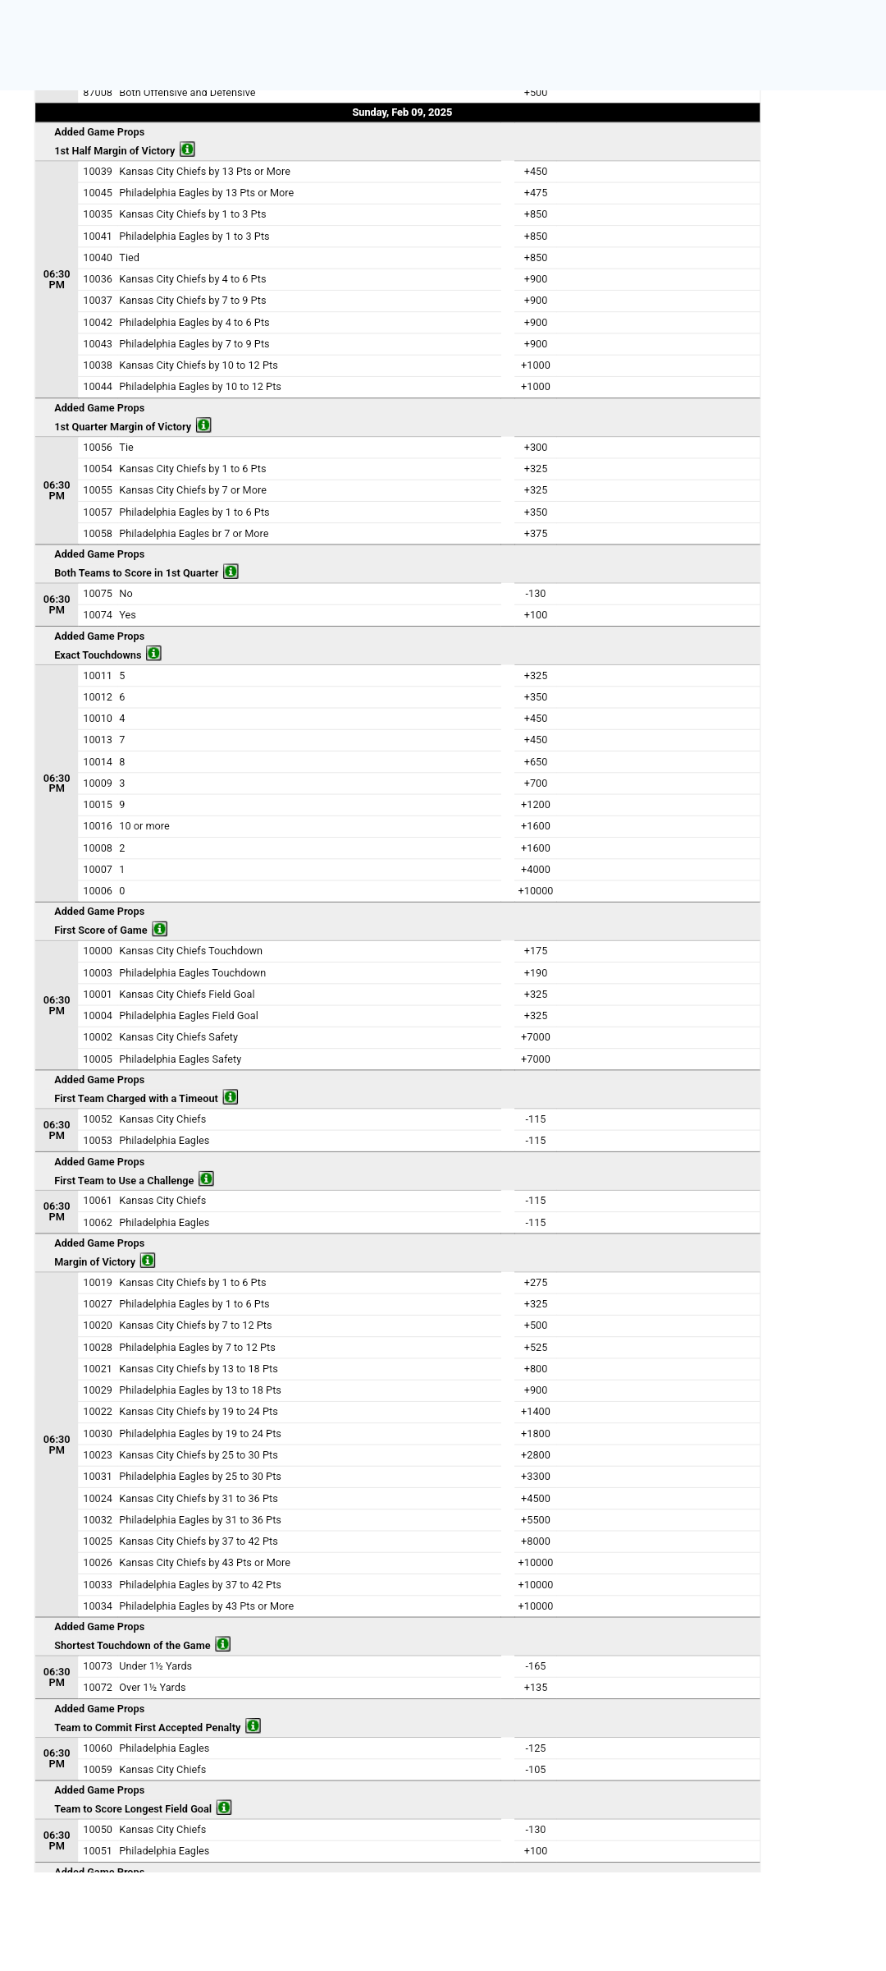Bet +175 on Kansas City Chiefs Touchdown
The width and height of the screenshot is (886, 1971).
tap(535, 951)
